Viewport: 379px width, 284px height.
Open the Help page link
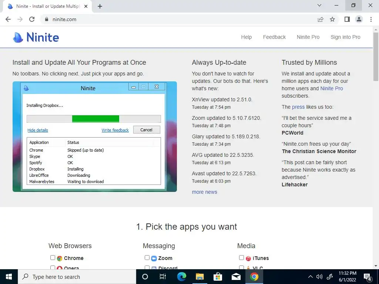point(246,37)
